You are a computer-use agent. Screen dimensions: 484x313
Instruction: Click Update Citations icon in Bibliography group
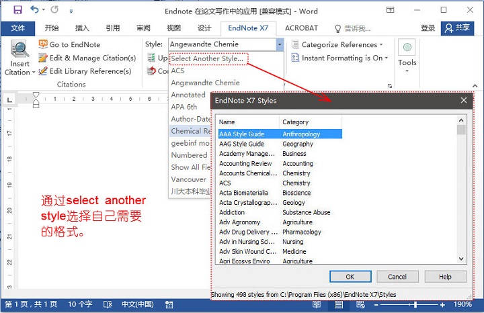point(151,57)
